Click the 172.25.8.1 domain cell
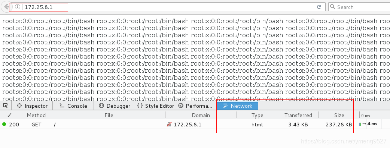Screen dimensions: 390x148 click(188, 125)
